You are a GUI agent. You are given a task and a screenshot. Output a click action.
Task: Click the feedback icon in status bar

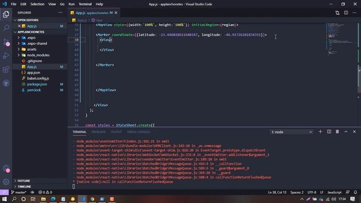coord(347,192)
